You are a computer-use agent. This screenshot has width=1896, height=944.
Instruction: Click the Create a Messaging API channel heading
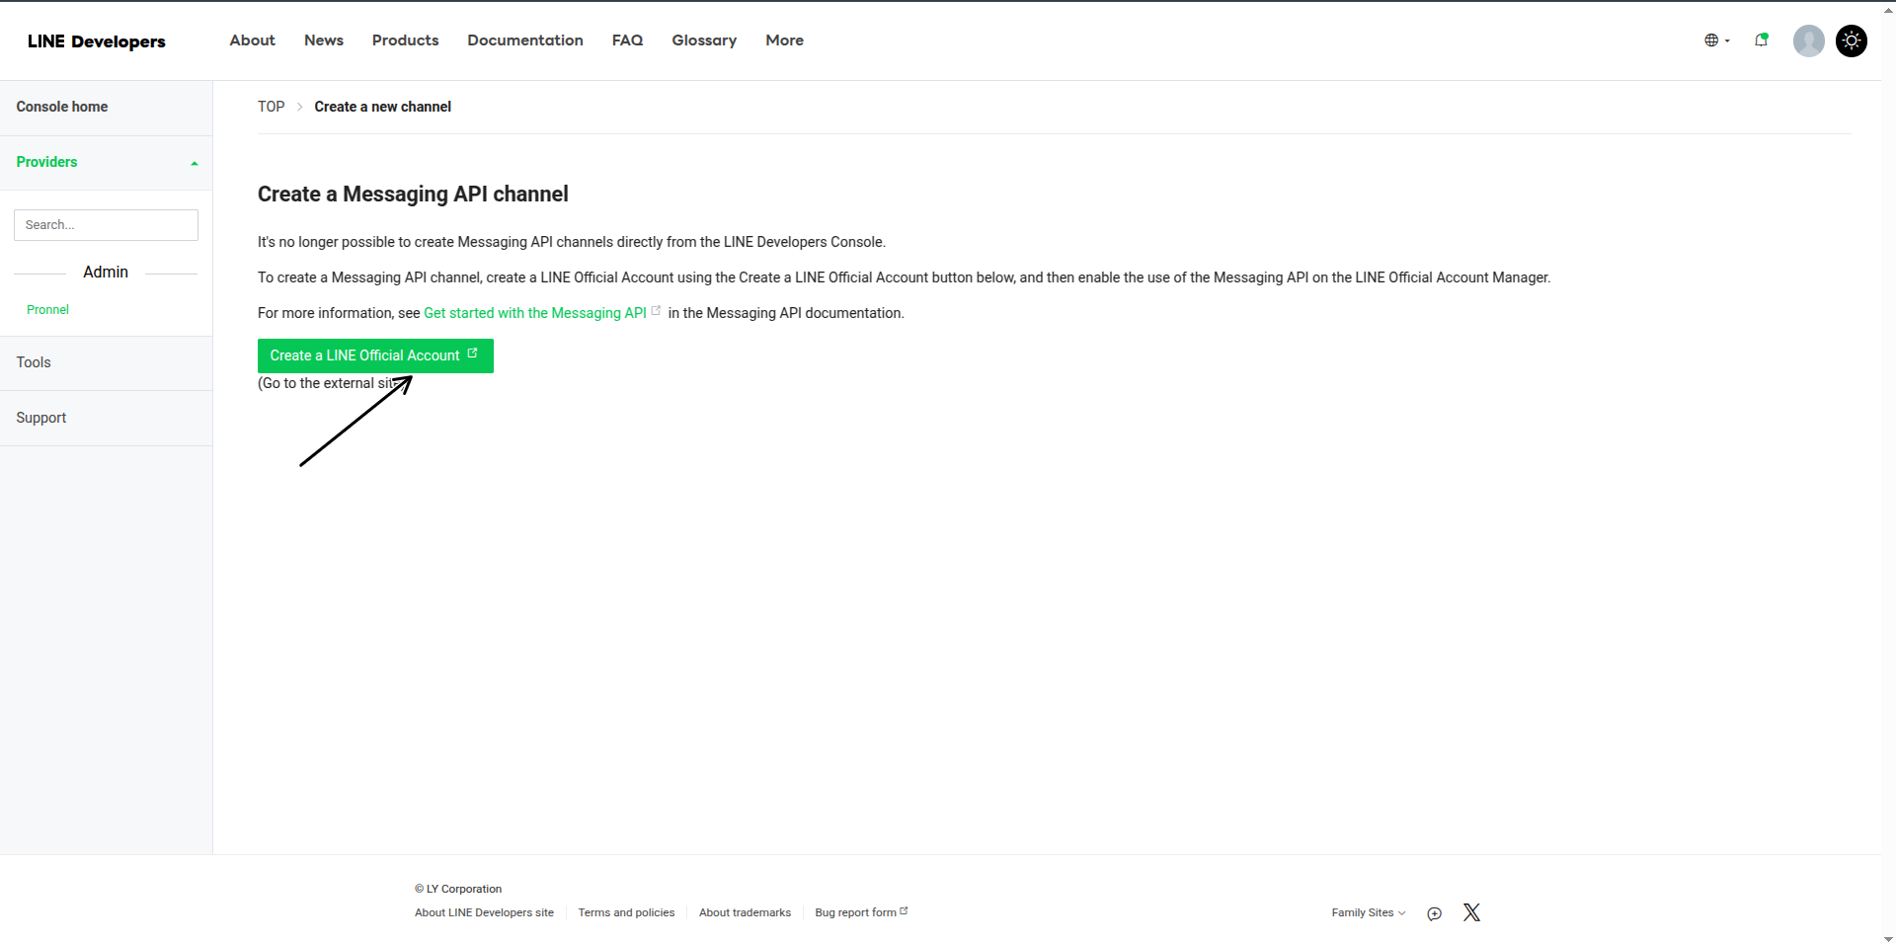pyautogui.click(x=413, y=195)
